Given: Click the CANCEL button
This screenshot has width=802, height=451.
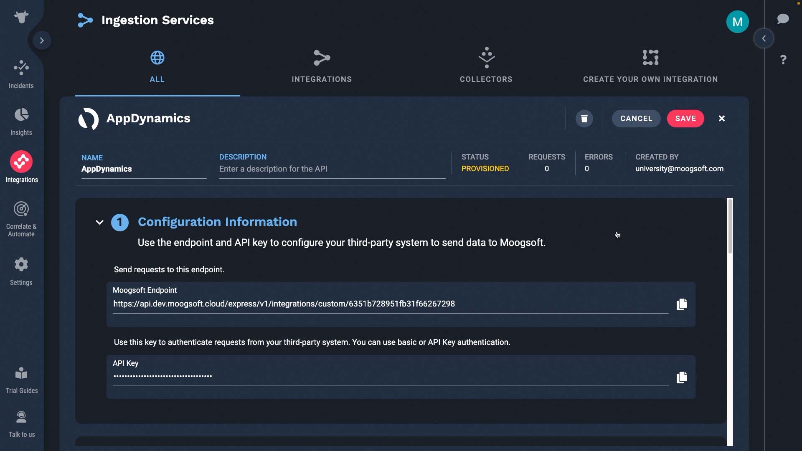Looking at the screenshot, I should (x=636, y=119).
